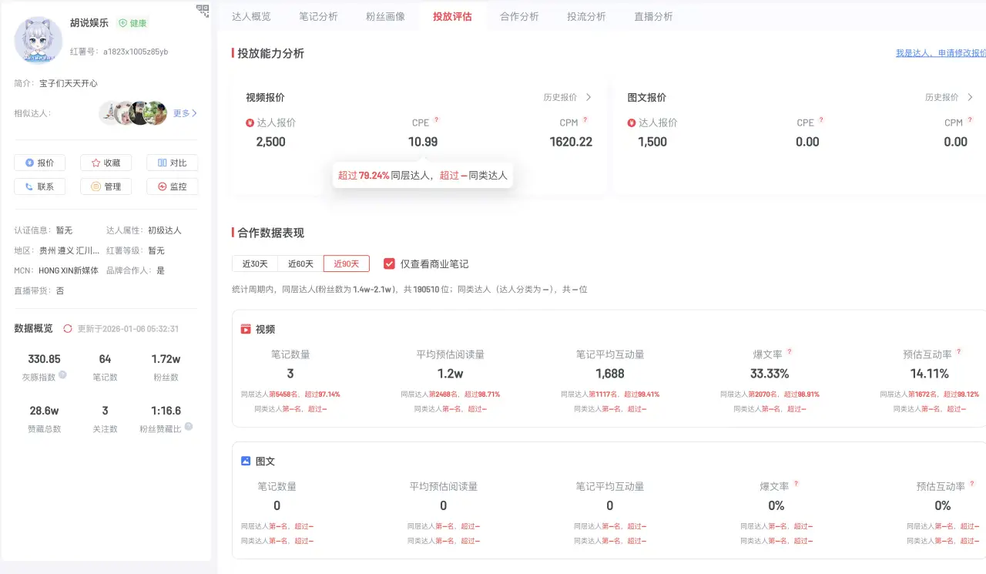This screenshot has height=574, width=986.
Task: Click the 联系 button
Action: tap(40, 186)
